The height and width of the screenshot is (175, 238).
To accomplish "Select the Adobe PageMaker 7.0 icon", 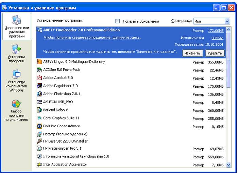I will 39,86.
